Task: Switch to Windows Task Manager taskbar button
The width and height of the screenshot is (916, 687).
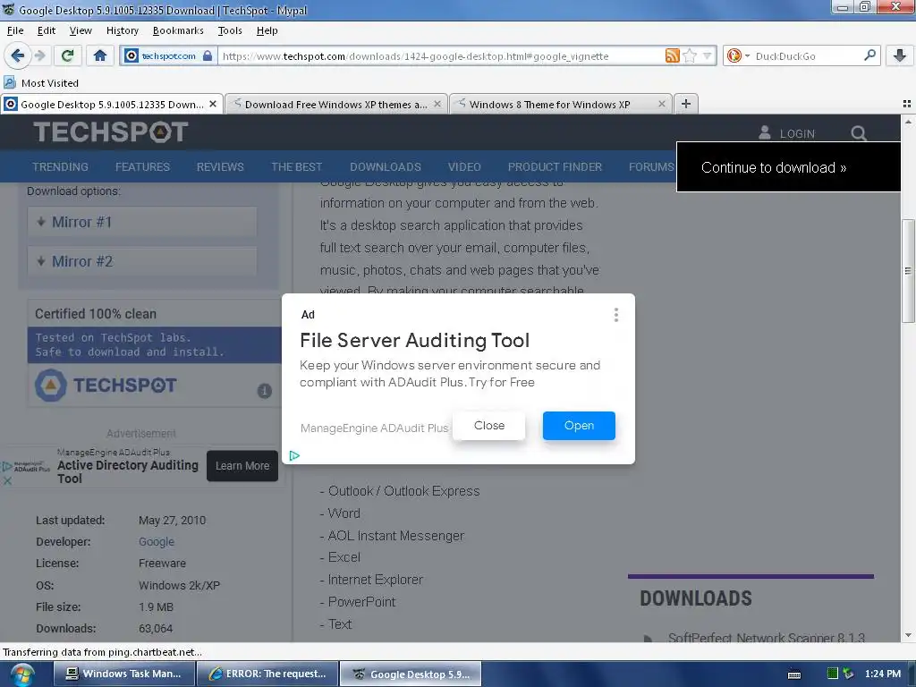Action: click(x=123, y=674)
